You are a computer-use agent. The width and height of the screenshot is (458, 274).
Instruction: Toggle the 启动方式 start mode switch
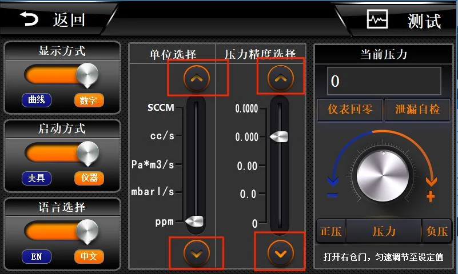(62, 154)
